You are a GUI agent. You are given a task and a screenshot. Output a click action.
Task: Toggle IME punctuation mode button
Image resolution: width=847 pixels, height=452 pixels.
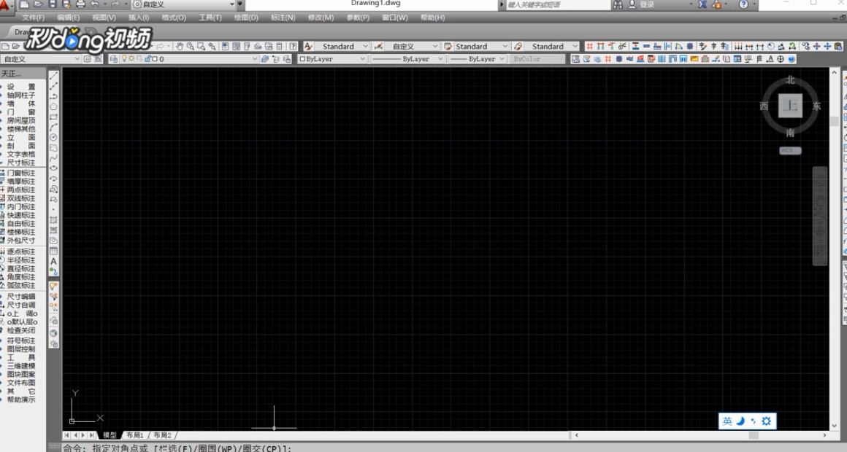754,421
